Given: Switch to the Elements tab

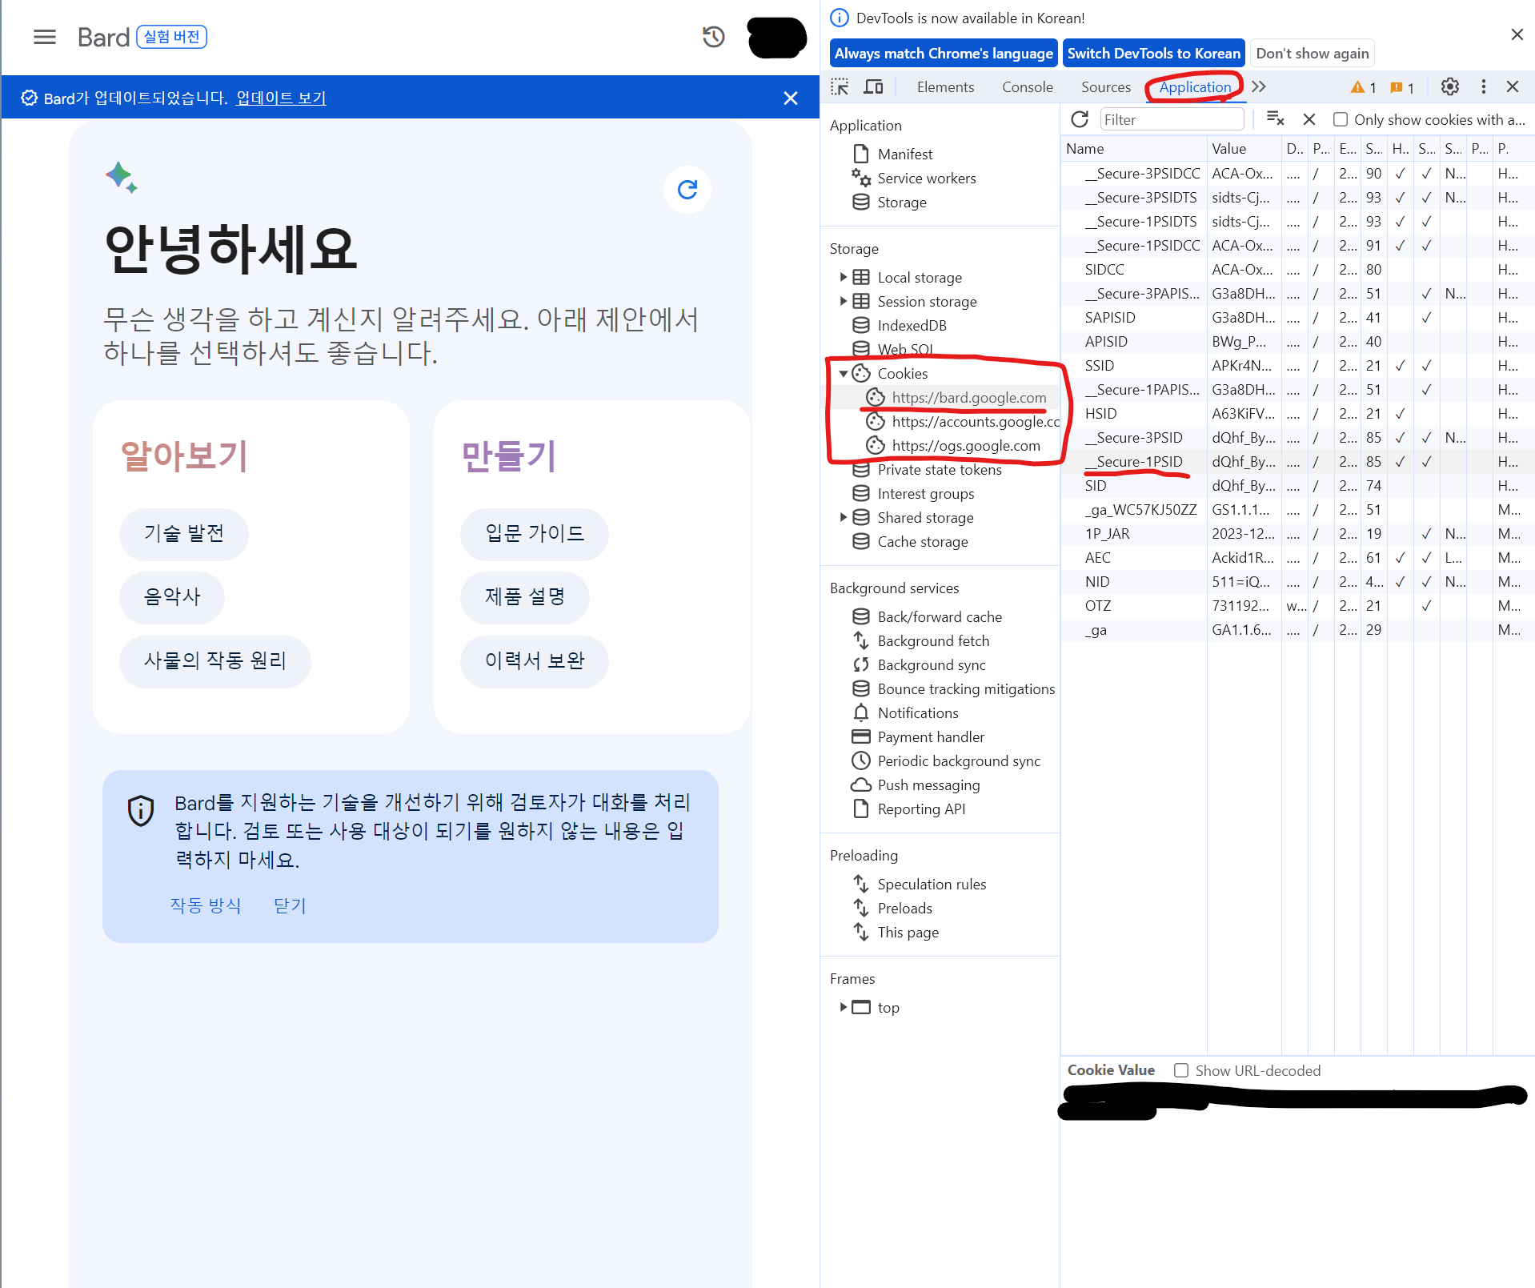Looking at the screenshot, I should pyautogui.click(x=945, y=87).
